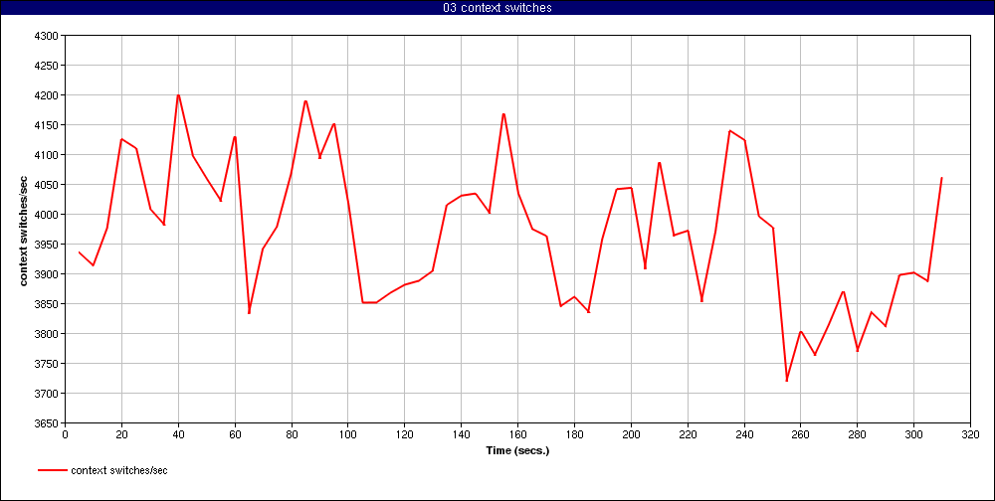Click the '03 context switches' chart title
The width and height of the screenshot is (995, 501).
pos(497,8)
